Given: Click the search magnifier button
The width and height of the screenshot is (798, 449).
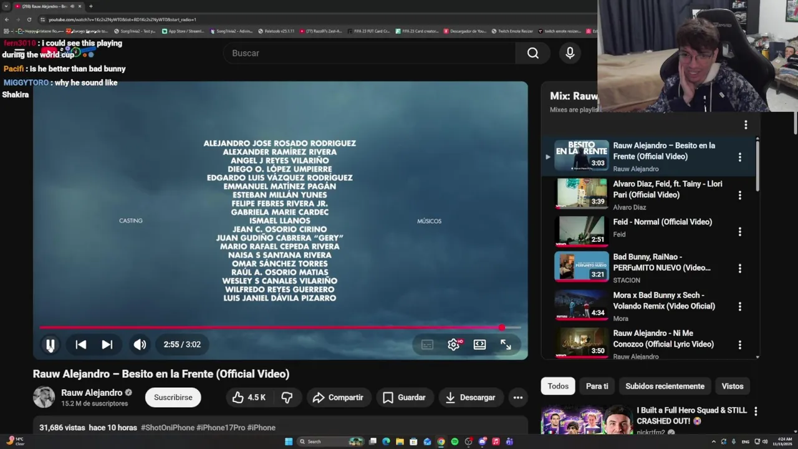Looking at the screenshot, I should point(533,53).
